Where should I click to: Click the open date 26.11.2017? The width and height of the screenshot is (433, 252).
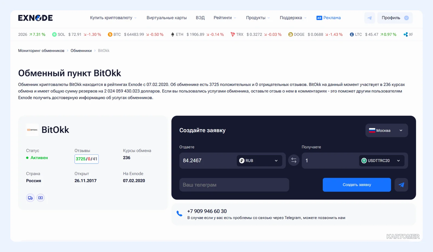click(x=85, y=181)
